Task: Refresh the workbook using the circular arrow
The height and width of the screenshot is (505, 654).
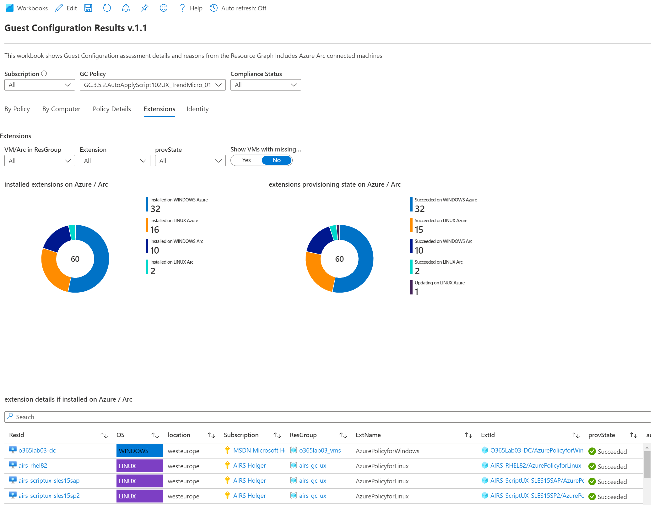Action: tap(107, 8)
